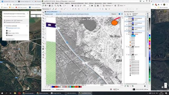Click help icon in update text bar
169x95 pixels.
point(119,14)
